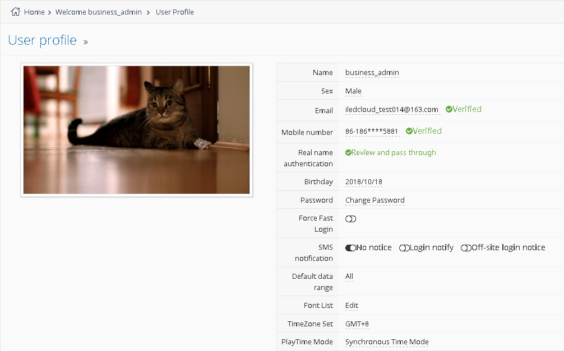Click the Verified text beside Mobile number
Viewport: 564px width, 351px height.
click(x=427, y=131)
